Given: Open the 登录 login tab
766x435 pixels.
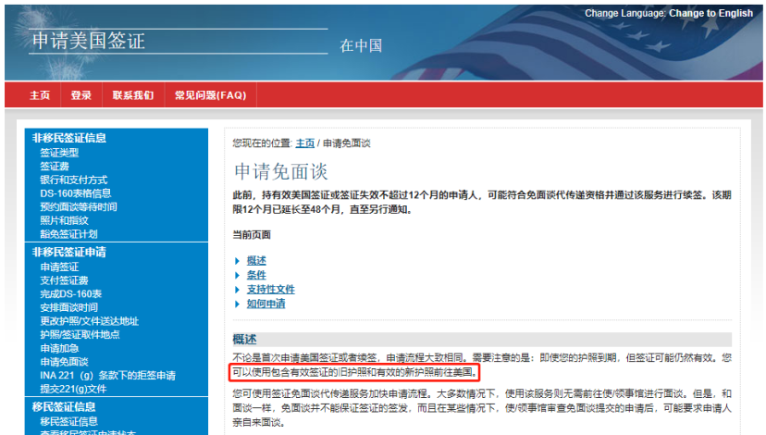Looking at the screenshot, I should [81, 95].
